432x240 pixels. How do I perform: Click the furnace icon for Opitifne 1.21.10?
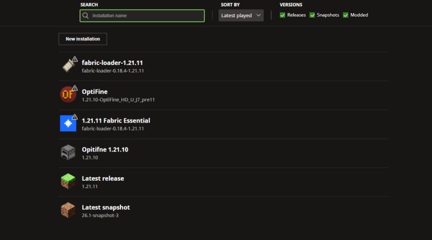(x=67, y=153)
